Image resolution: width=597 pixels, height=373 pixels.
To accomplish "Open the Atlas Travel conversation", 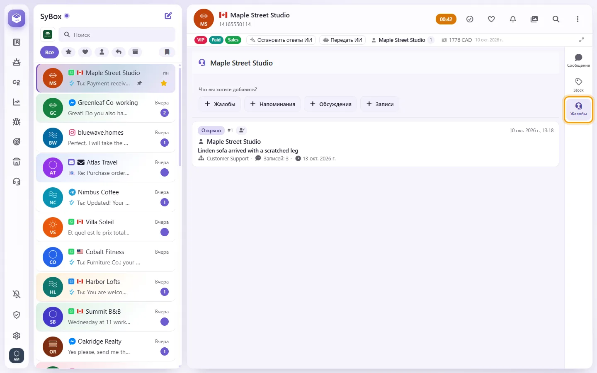I will pyautogui.click(x=106, y=167).
